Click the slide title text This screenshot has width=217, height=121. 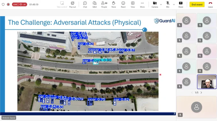(x=74, y=23)
